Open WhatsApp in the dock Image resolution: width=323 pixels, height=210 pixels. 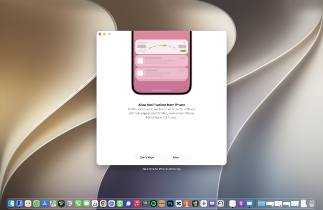pos(120,204)
